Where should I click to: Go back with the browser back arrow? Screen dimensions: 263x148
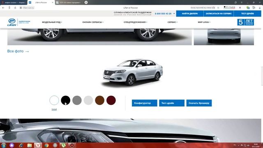[x=3, y=8]
